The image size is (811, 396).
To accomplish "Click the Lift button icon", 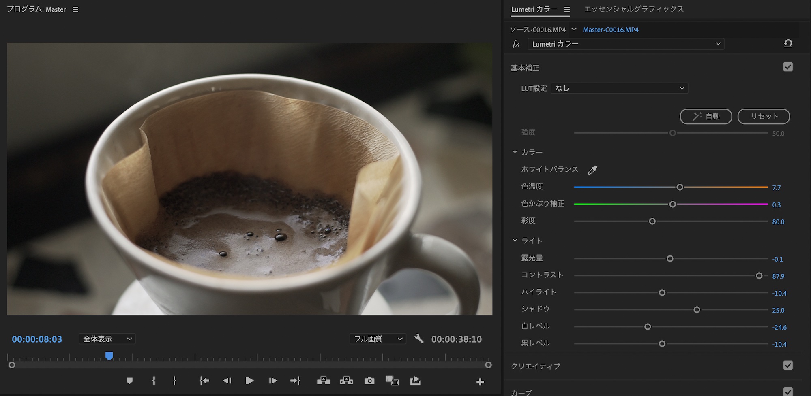I will pos(323,381).
